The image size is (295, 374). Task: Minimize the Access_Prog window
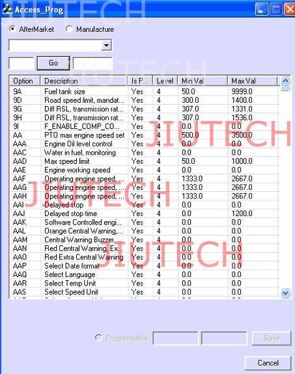(261, 9)
